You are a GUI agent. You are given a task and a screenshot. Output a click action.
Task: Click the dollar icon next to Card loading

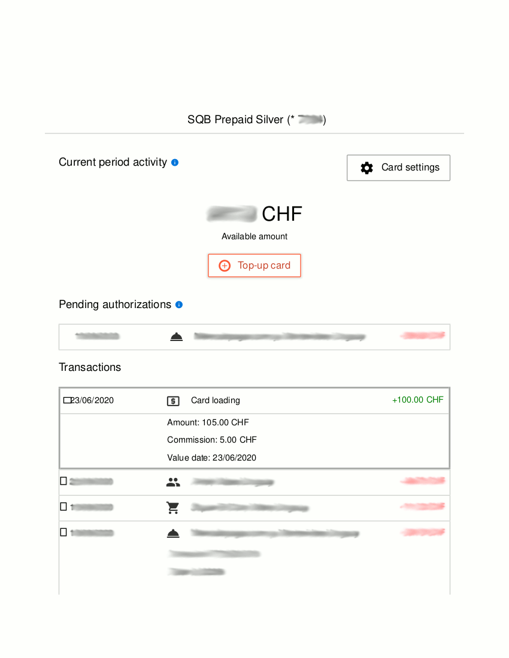click(x=173, y=401)
